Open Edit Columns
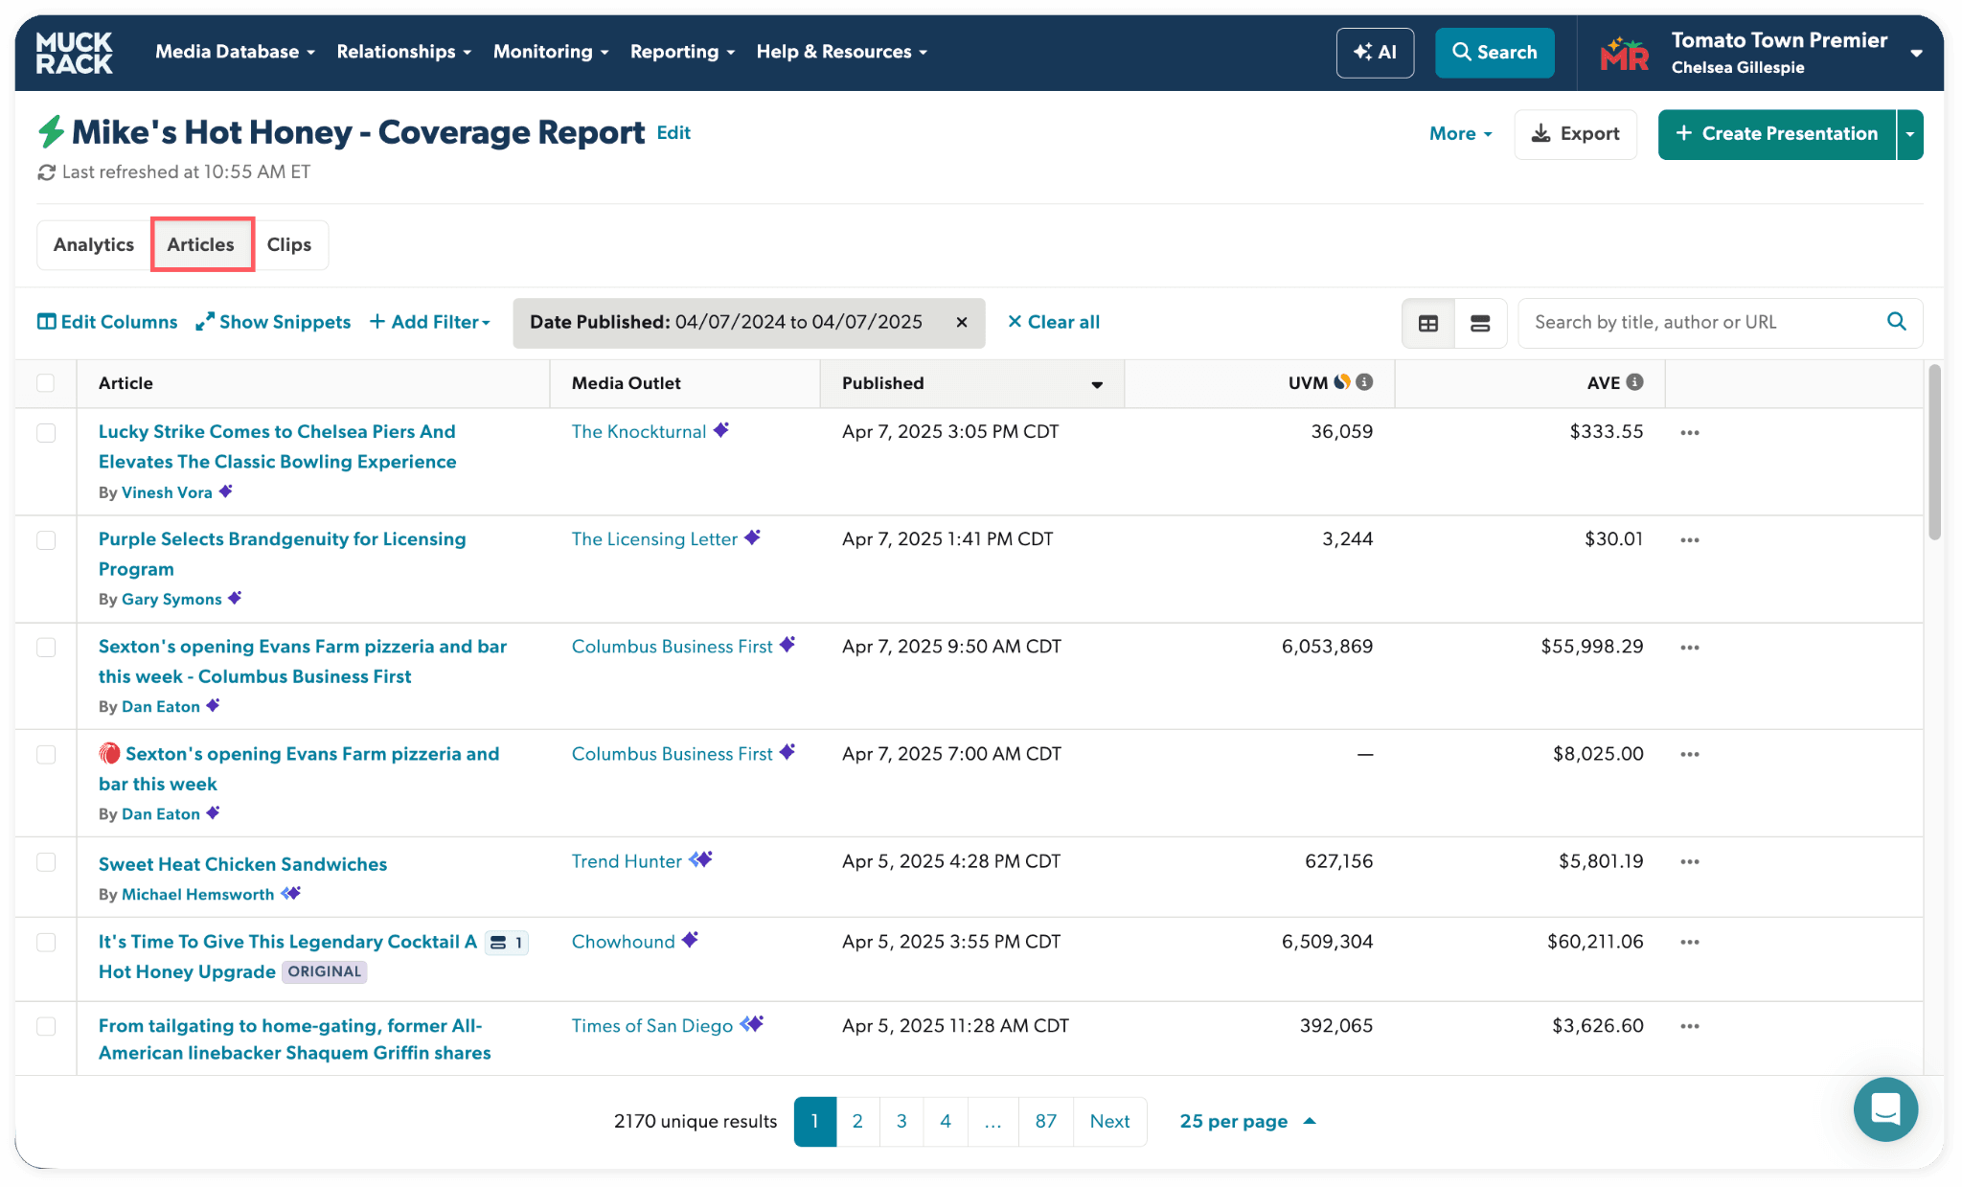The width and height of the screenshot is (1962, 1187). point(107,323)
